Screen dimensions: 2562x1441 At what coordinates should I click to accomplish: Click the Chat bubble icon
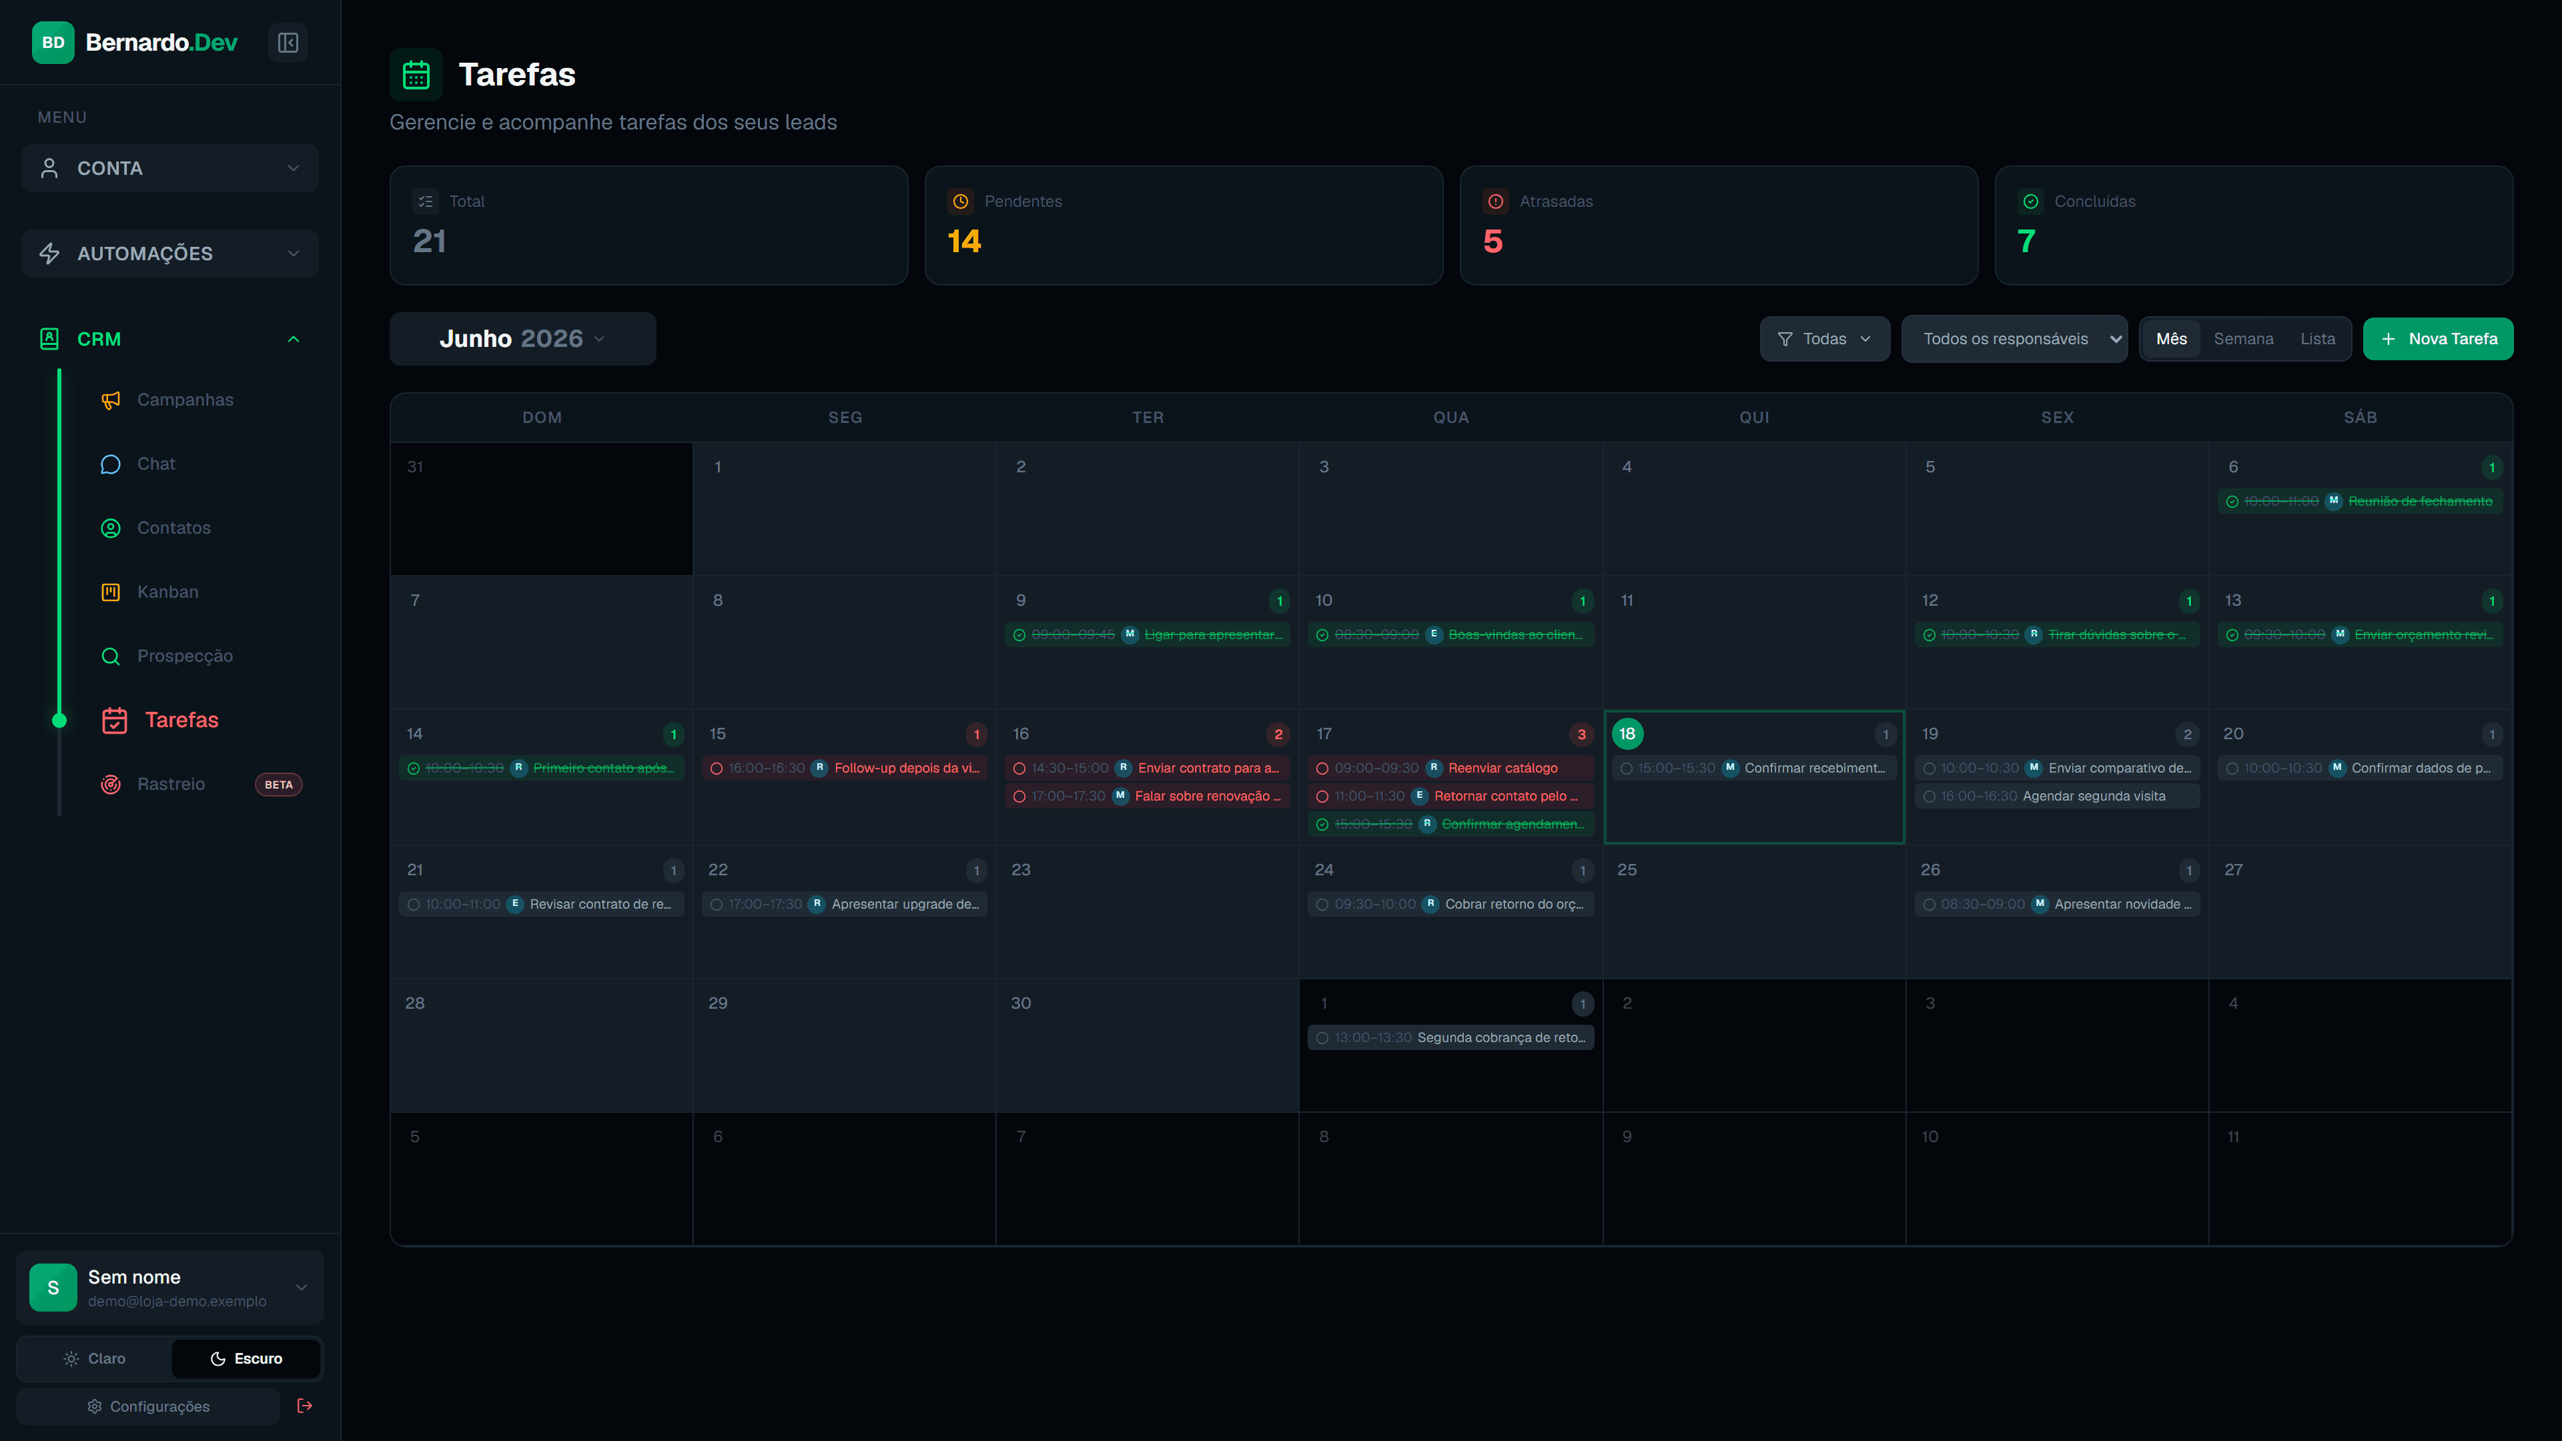tap(110, 464)
